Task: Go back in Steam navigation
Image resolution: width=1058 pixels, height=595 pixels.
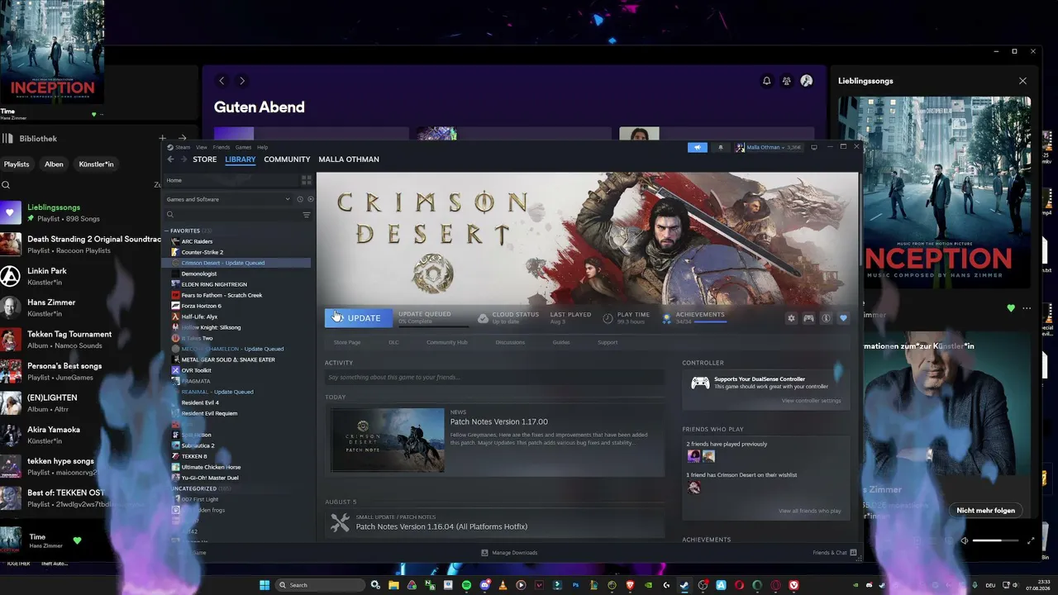Action: click(x=170, y=159)
